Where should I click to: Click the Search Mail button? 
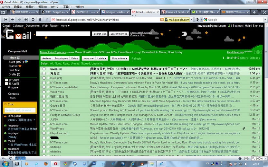tap(100, 34)
